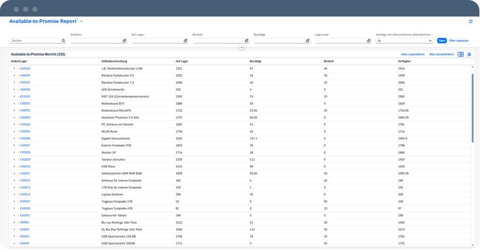Image resolution: width=480 pixels, height=252 pixels.
Task: Select cell 'Tastatur schnurlos'
Action: click(113, 159)
